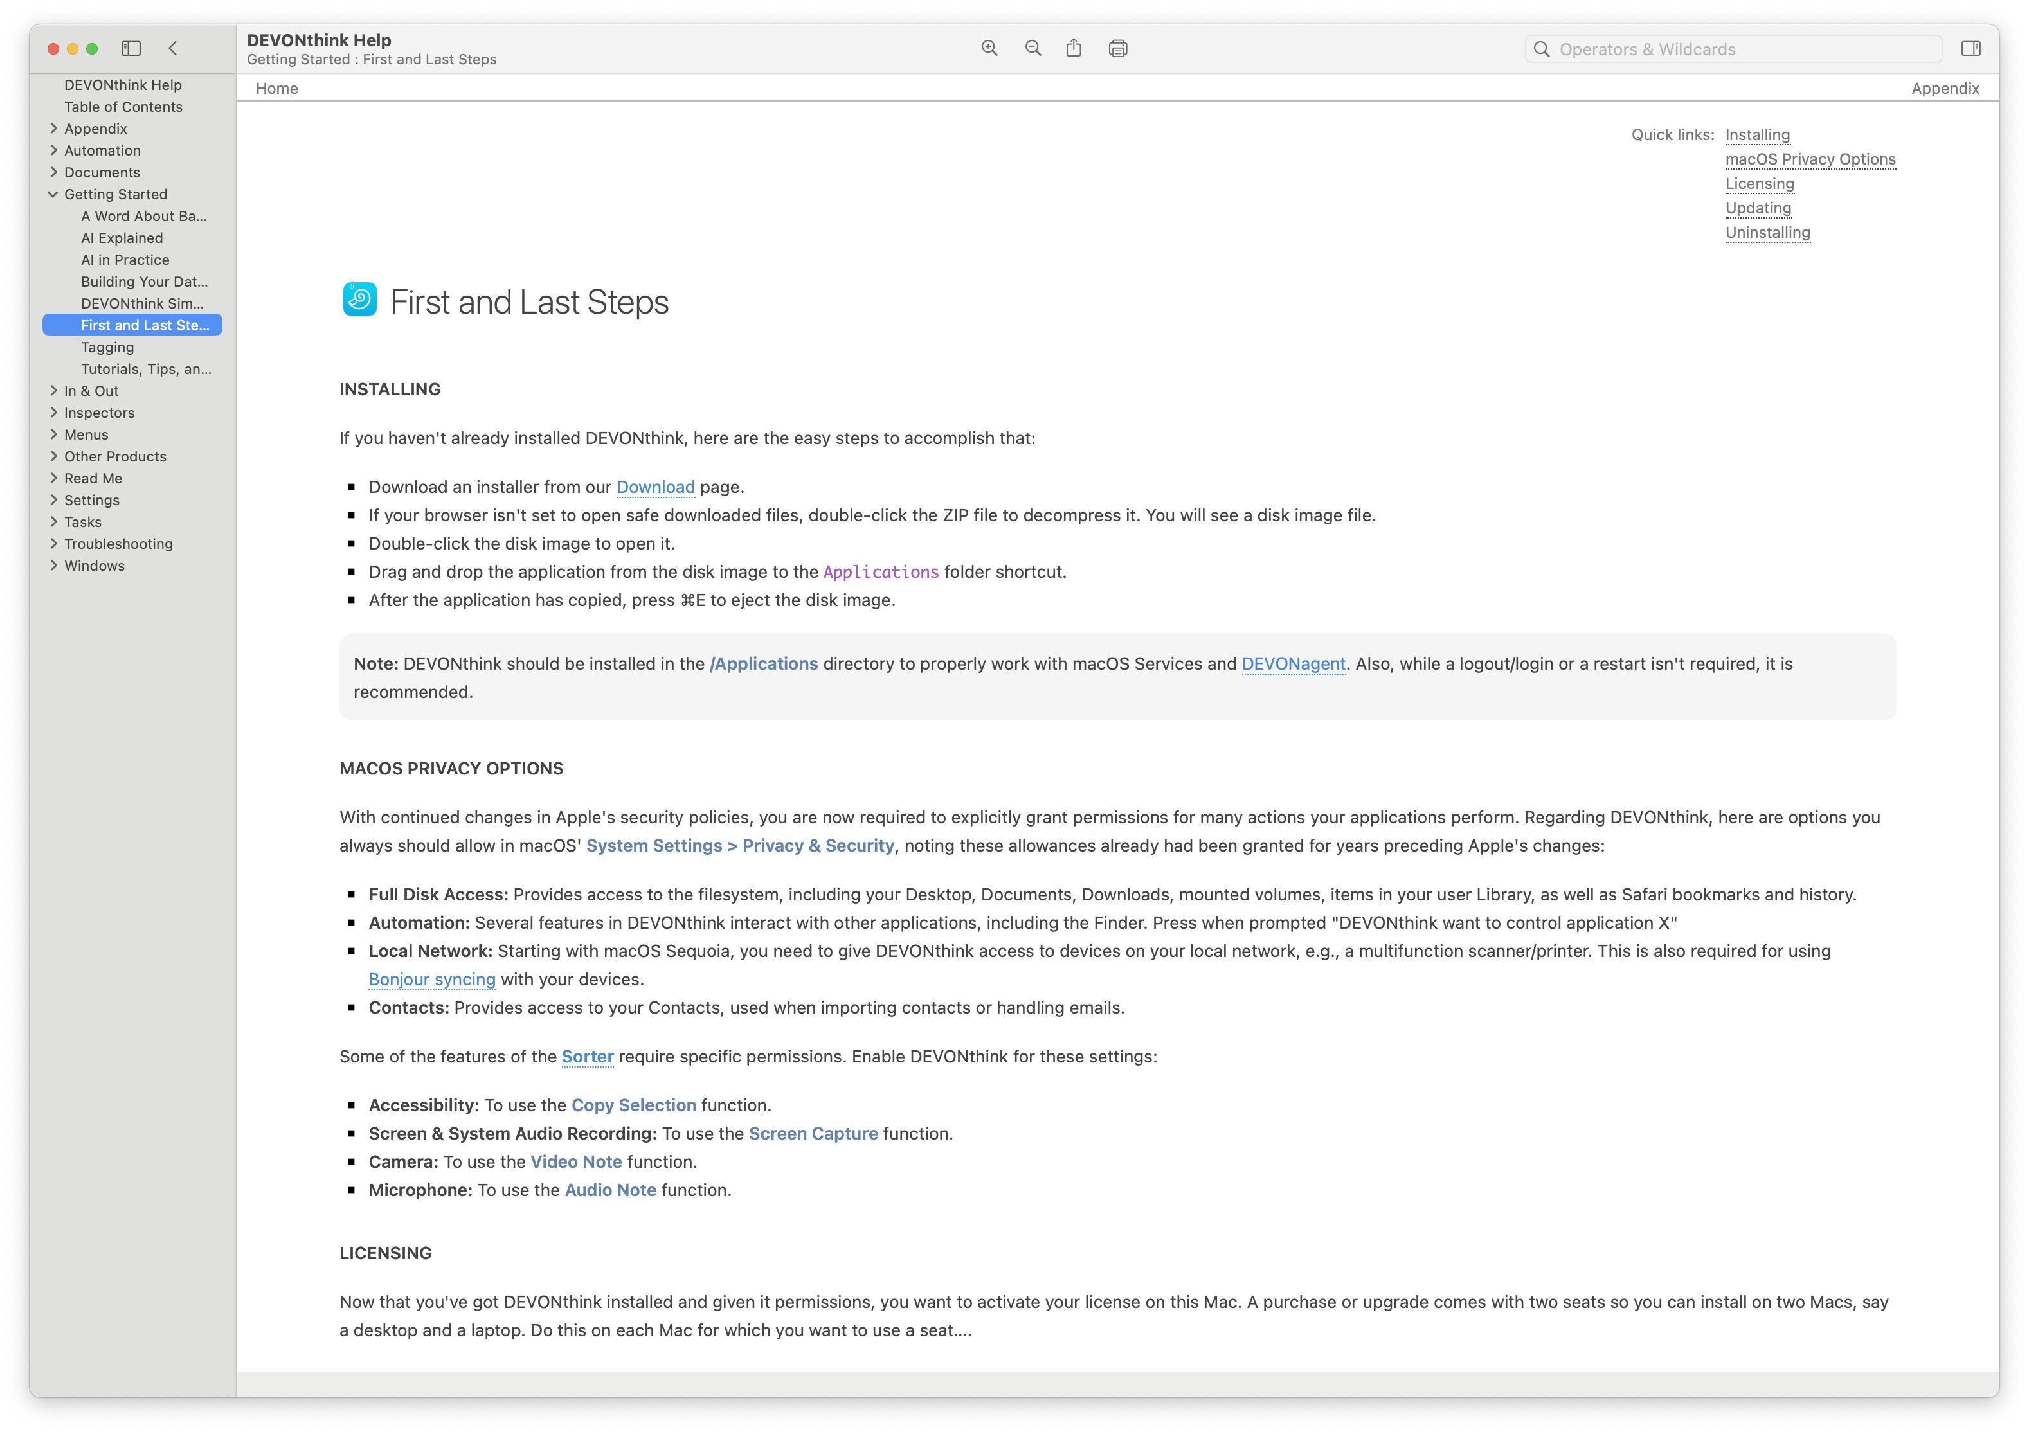Open Table of Contents item
This screenshot has height=1432, width=2029.
[x=123, y=107]
